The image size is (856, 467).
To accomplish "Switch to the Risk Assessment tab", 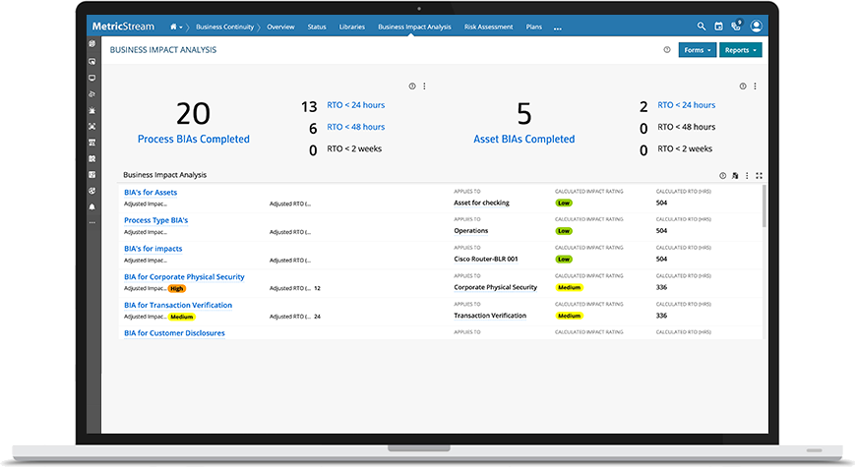I will tap(489, 27).
